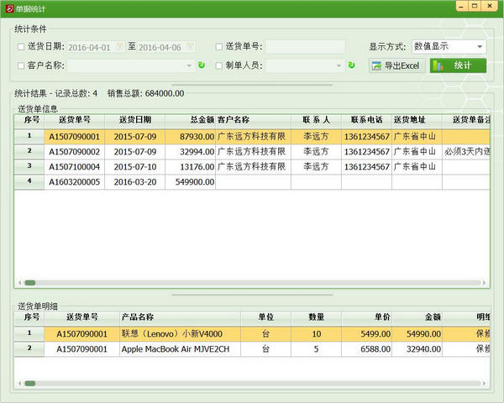Enable the 制单人员 filter checkbox
Screen dimensions: 504x403
pyautogui.click(x=219, y=65)
